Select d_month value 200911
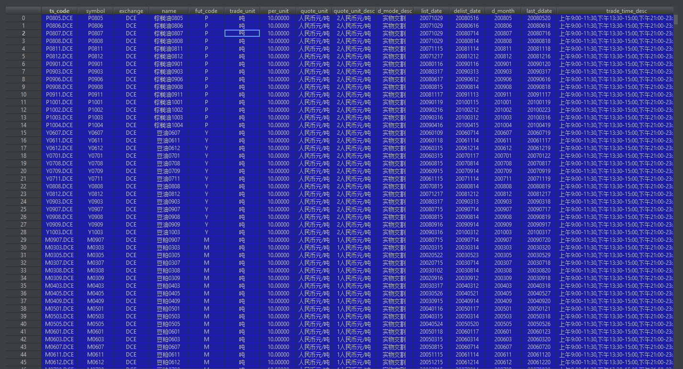683x369 pixels. point(503,95)
